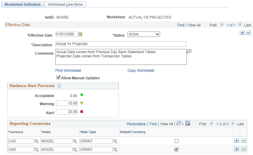Click the CRRNT Rate Type field in USD row
Image resolution: width=253 pixels, height=155 pixels.
click(96, 150)
